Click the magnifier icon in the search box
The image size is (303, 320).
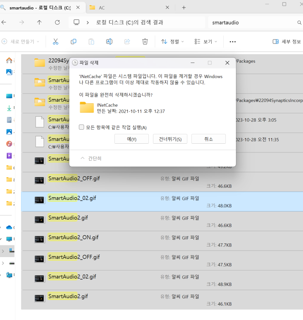pyautogui.click(x=299, y=22)
